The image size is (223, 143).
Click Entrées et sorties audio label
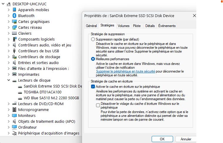click(38, 63)
